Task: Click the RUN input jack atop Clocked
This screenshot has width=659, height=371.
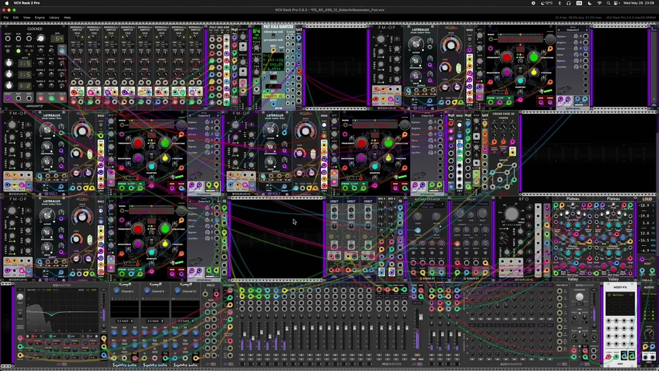Action: (19, 40)
